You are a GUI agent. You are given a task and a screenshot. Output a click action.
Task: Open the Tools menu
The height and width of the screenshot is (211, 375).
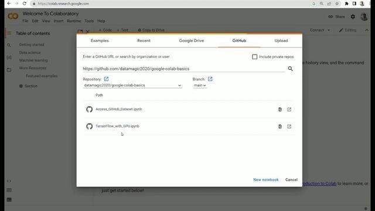coord(89,21)
